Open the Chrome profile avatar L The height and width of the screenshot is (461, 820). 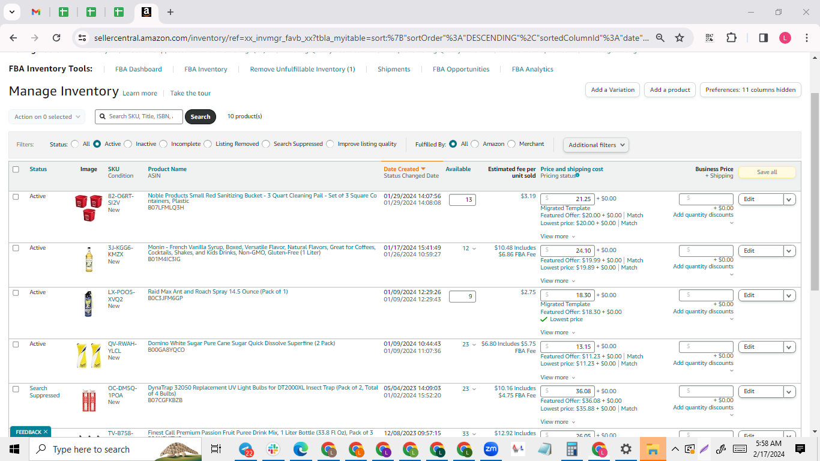click(x=785, y=38)
